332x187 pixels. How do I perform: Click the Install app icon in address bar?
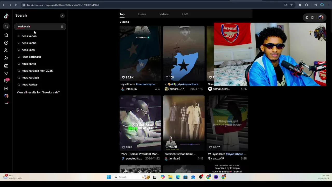pos(286,5)
